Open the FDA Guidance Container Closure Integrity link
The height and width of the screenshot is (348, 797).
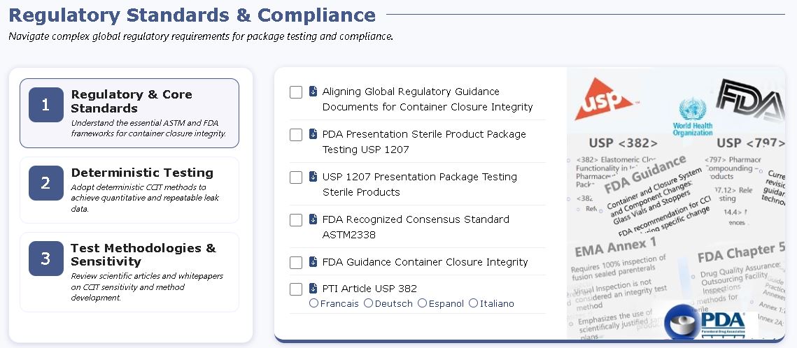pos(425,262)
